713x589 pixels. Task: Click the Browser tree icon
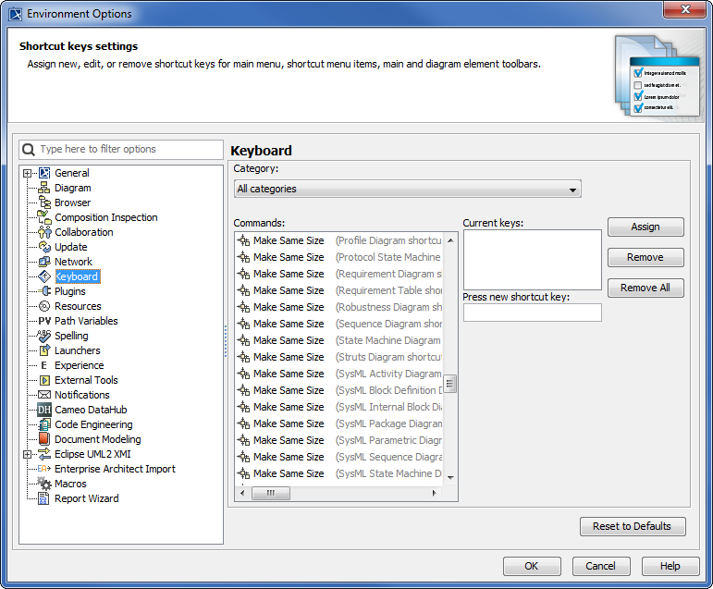pos(44,202)
